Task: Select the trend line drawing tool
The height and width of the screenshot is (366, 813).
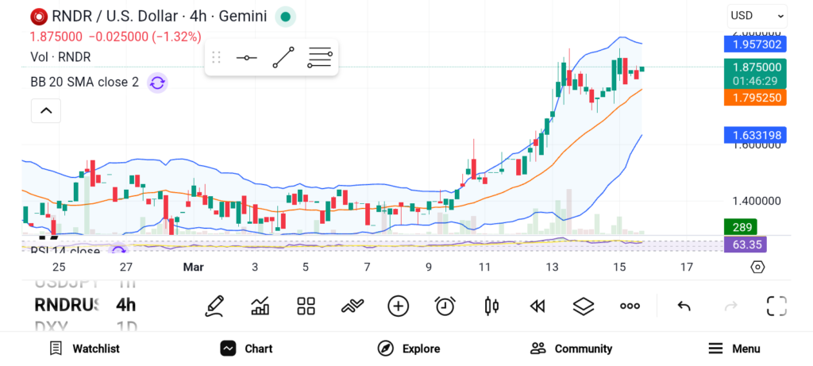Action: tap(283, 57)
